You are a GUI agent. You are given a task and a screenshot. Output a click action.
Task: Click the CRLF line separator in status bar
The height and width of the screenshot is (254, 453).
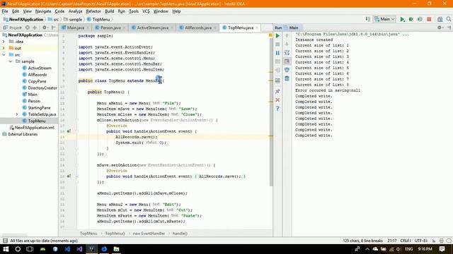[406, 241]
